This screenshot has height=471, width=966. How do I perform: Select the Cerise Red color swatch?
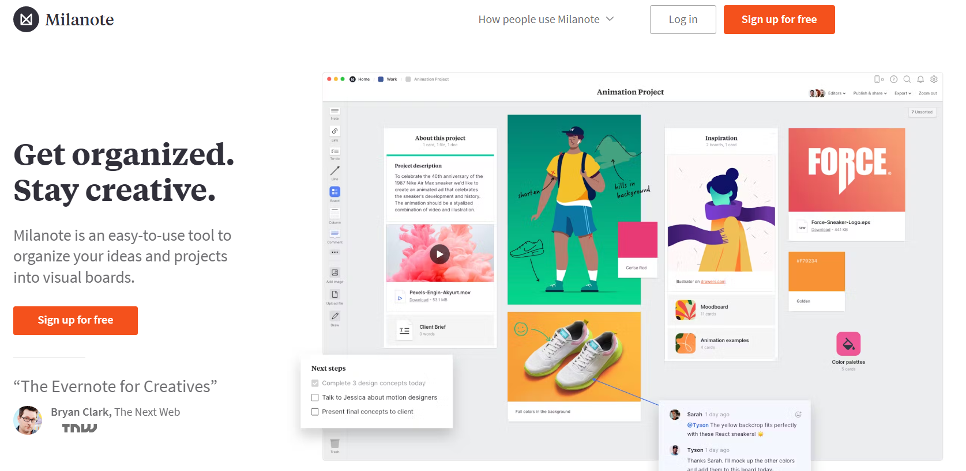(637, 250)
